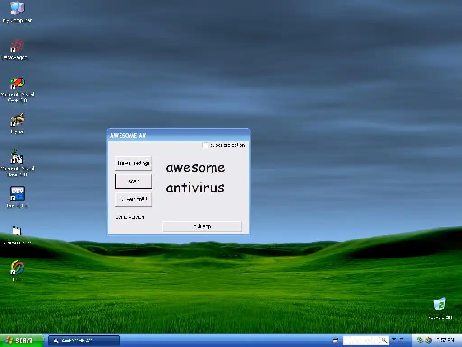The image size is (462, 347).
Task: Click the small window icon beside deskbar arrow
Action: 401,340
